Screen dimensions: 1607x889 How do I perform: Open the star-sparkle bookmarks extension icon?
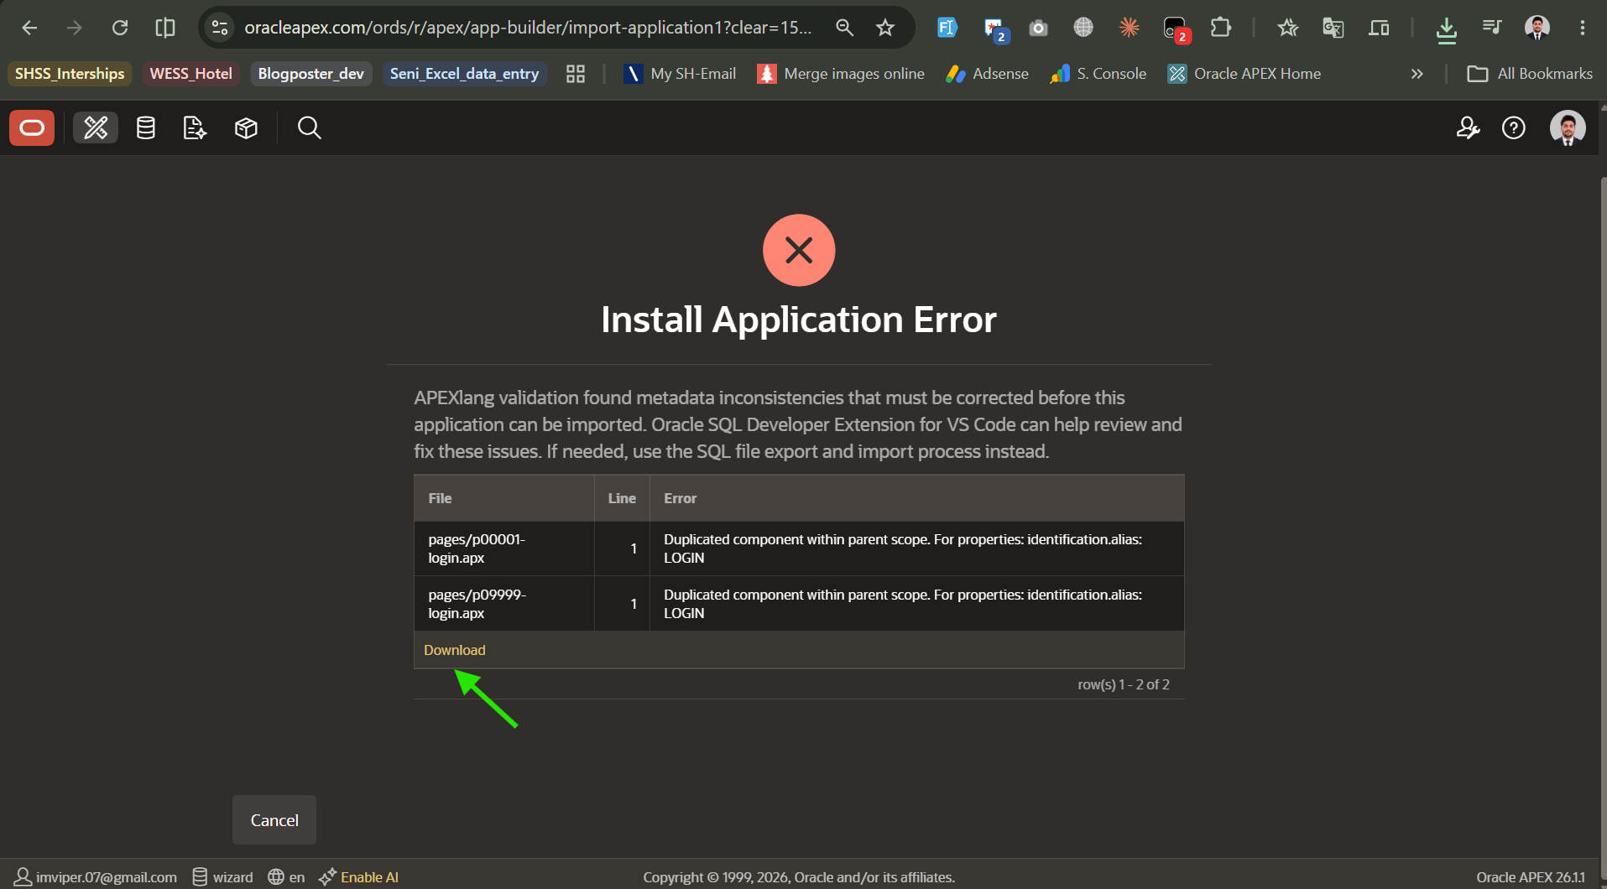click(x=1288, y=28)
